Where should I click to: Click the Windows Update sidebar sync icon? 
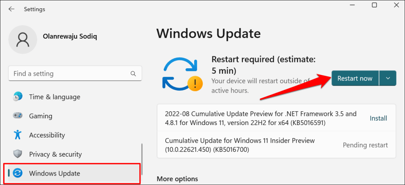point(18,173)
